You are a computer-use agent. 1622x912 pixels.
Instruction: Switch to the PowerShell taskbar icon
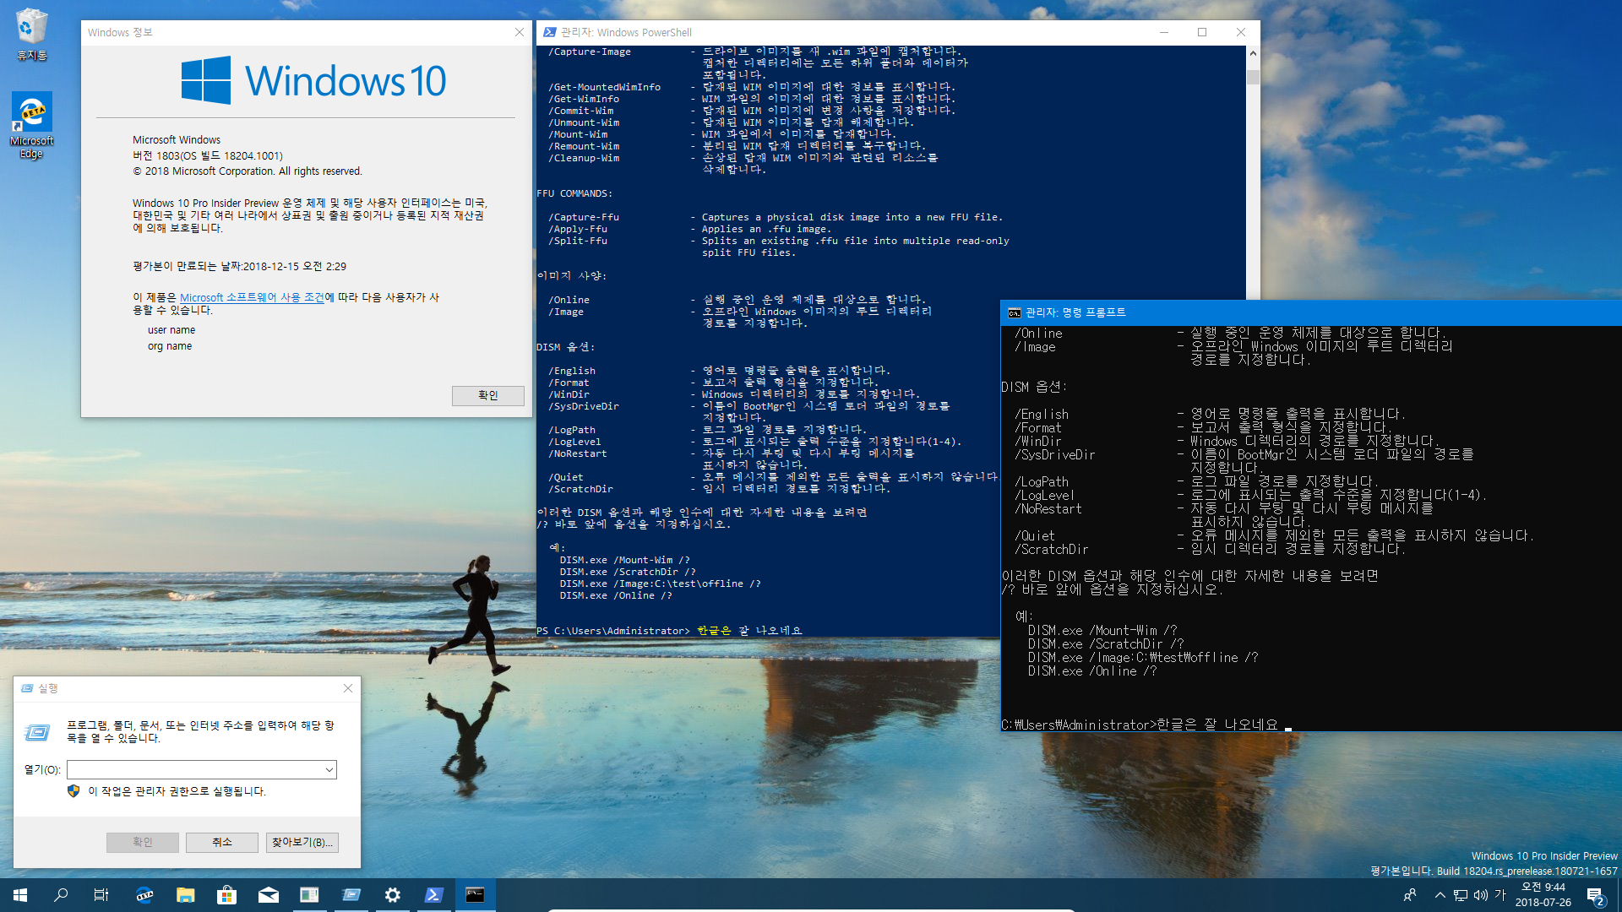coord(434,895)
